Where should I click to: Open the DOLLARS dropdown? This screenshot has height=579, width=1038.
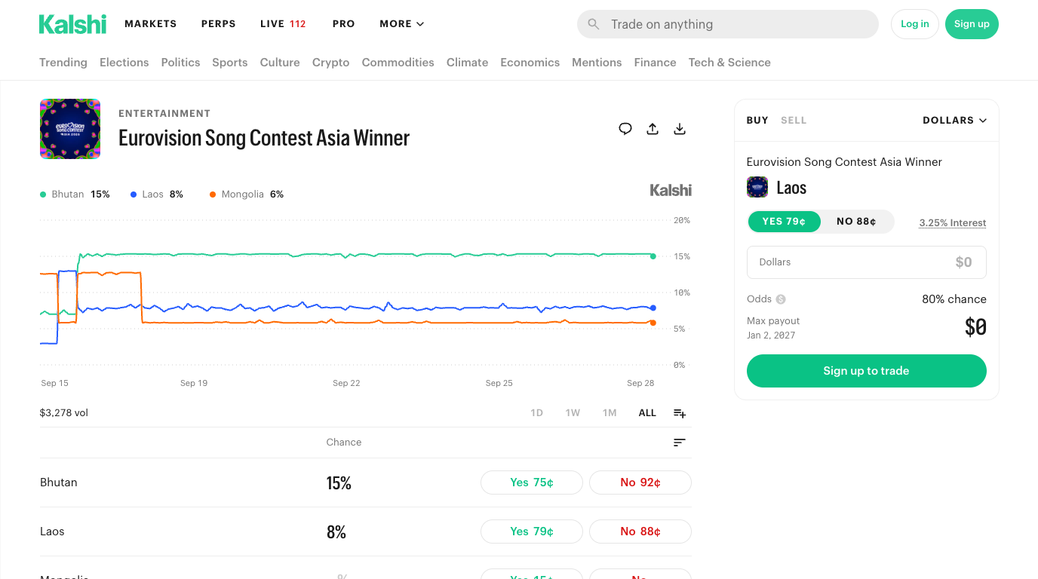(954, 121)
